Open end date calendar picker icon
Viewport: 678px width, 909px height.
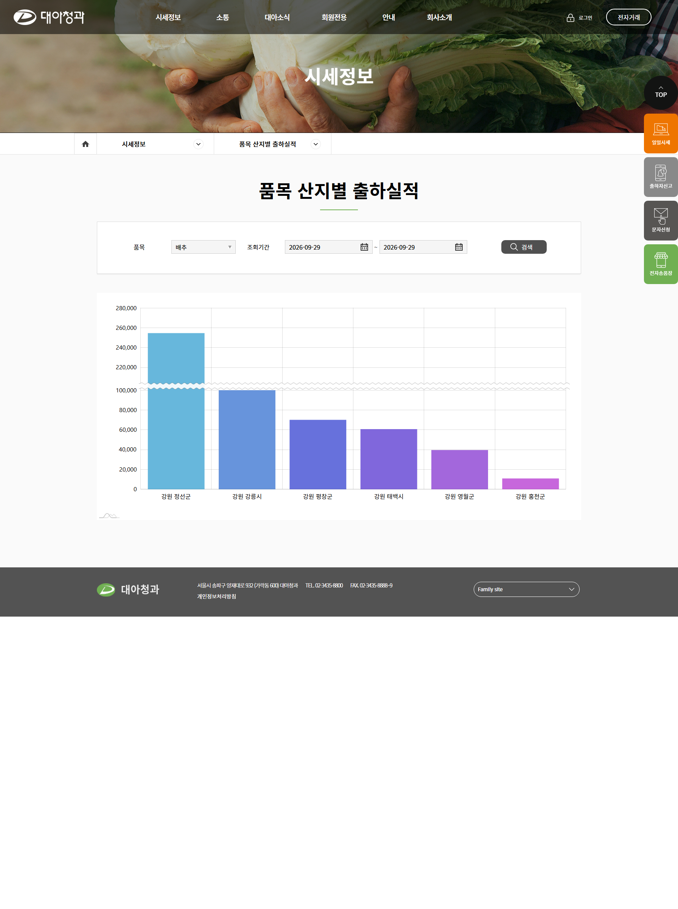[x=459, y=247]
